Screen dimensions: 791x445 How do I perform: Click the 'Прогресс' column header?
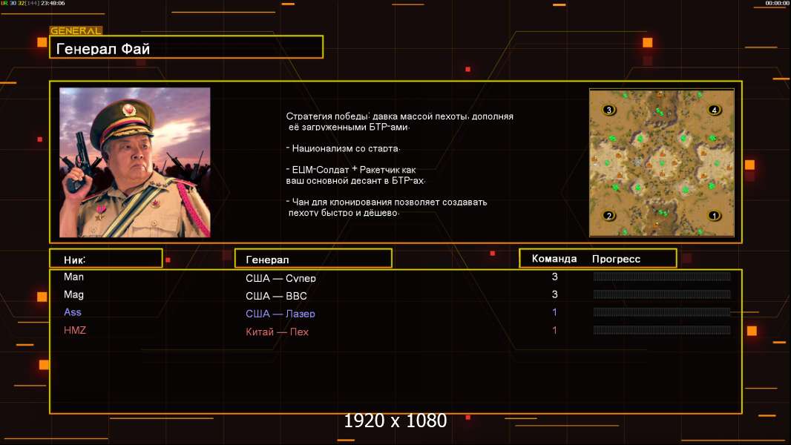[616, 259]
